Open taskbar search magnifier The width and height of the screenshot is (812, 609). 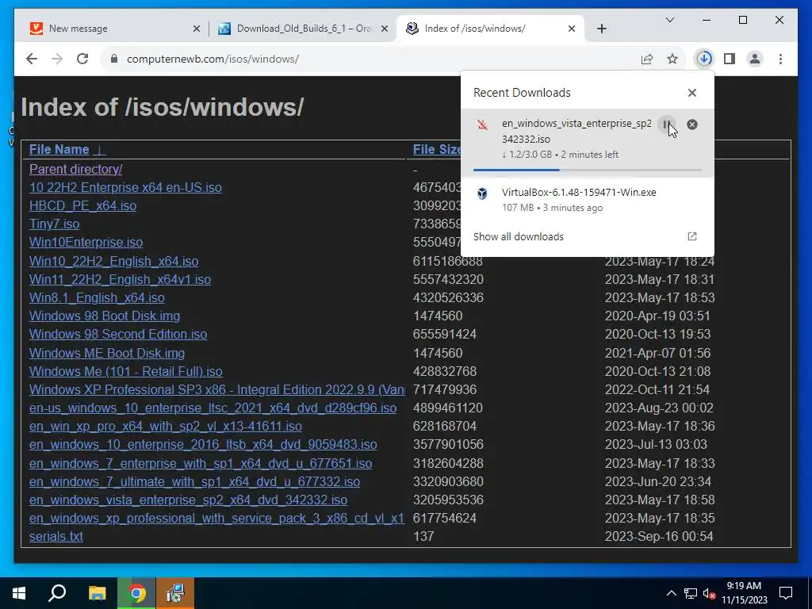click(x=57, y=593)
